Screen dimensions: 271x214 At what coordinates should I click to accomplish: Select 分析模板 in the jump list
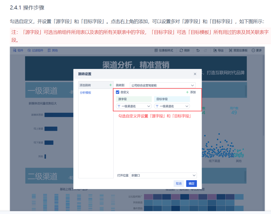pos(86,93)
